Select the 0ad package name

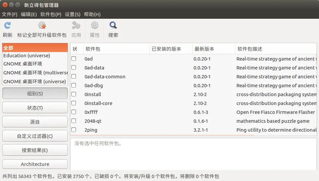coord(89,59)
